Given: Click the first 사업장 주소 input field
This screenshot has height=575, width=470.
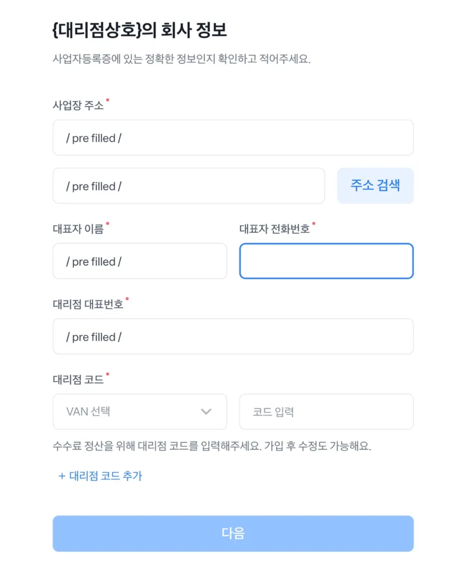Looking at the screenshot, I should (233, 138).
